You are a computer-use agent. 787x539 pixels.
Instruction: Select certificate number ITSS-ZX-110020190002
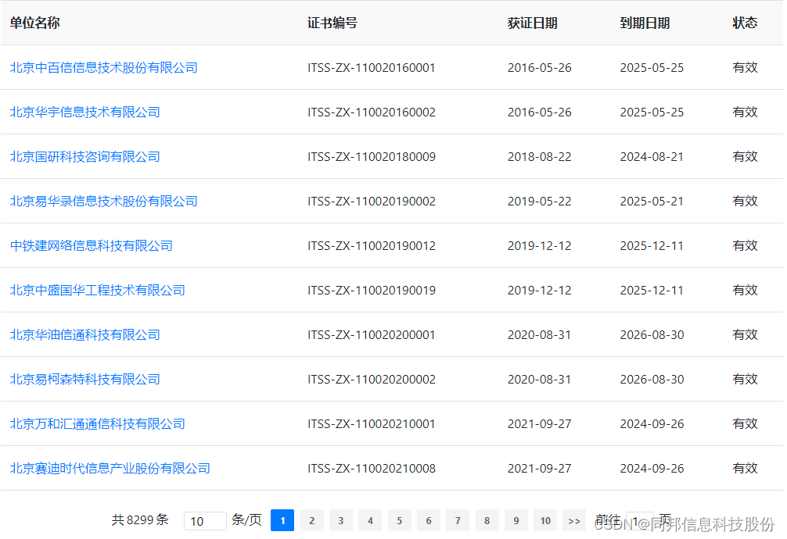click(x=372, y=202)
